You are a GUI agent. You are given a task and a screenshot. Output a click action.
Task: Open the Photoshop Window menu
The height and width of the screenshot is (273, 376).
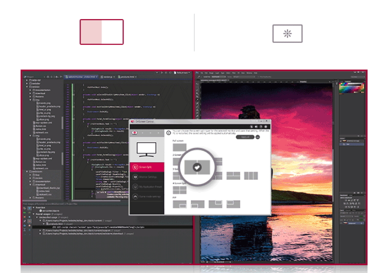[250, 73]
